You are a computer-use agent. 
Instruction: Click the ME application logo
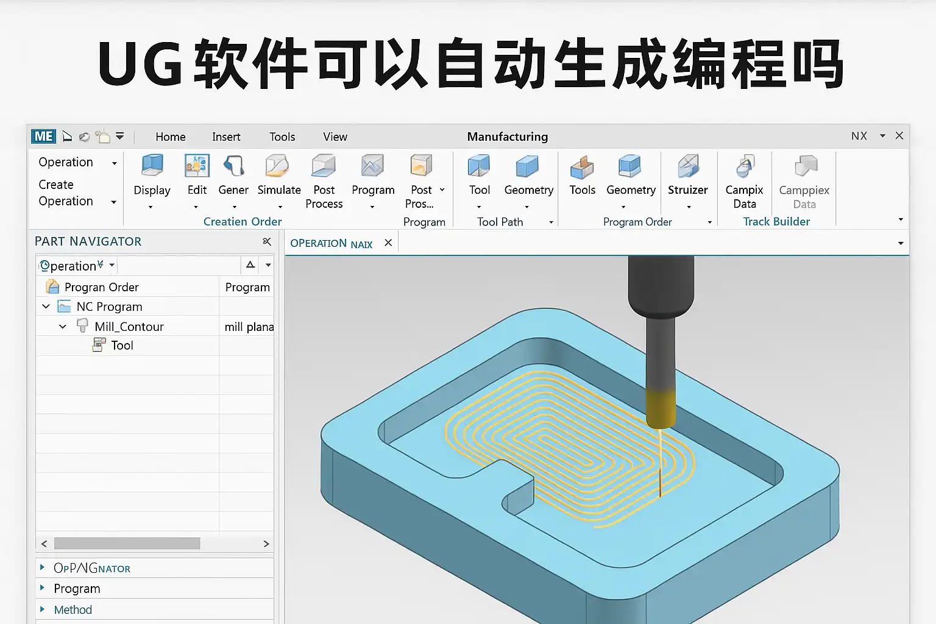(43, 136)
